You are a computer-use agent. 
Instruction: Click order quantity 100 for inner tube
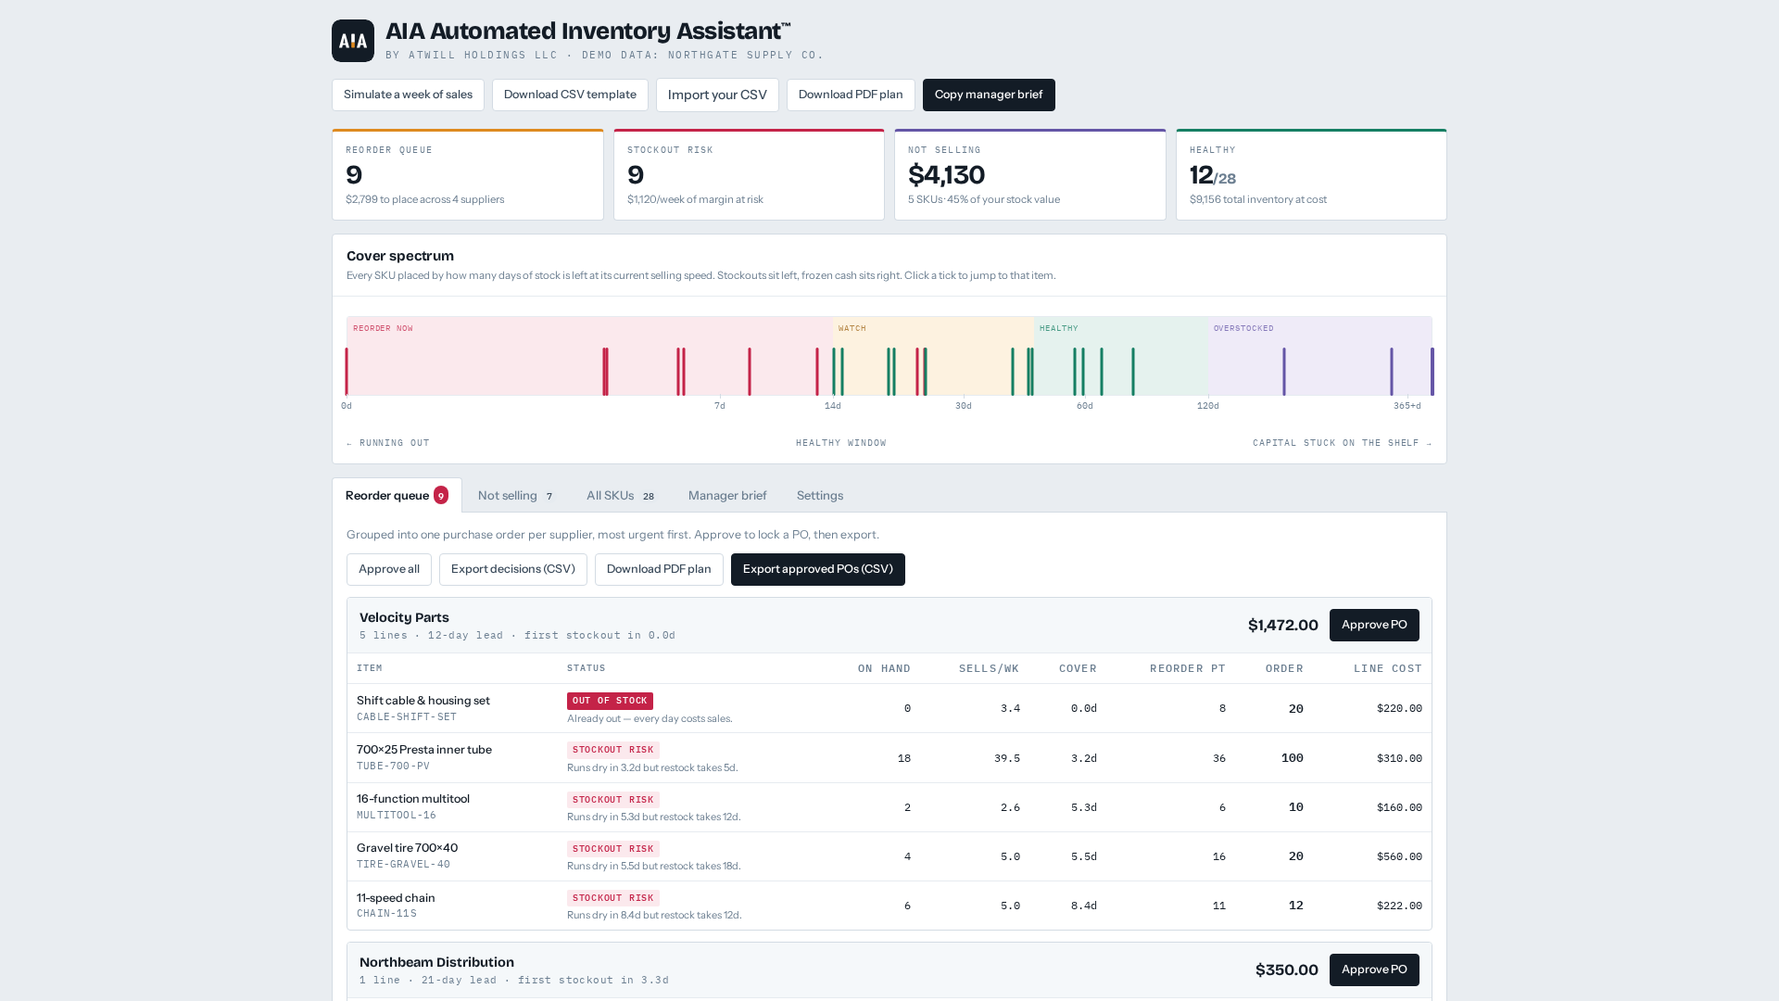pyautogui.click(x=1293, y=758)
